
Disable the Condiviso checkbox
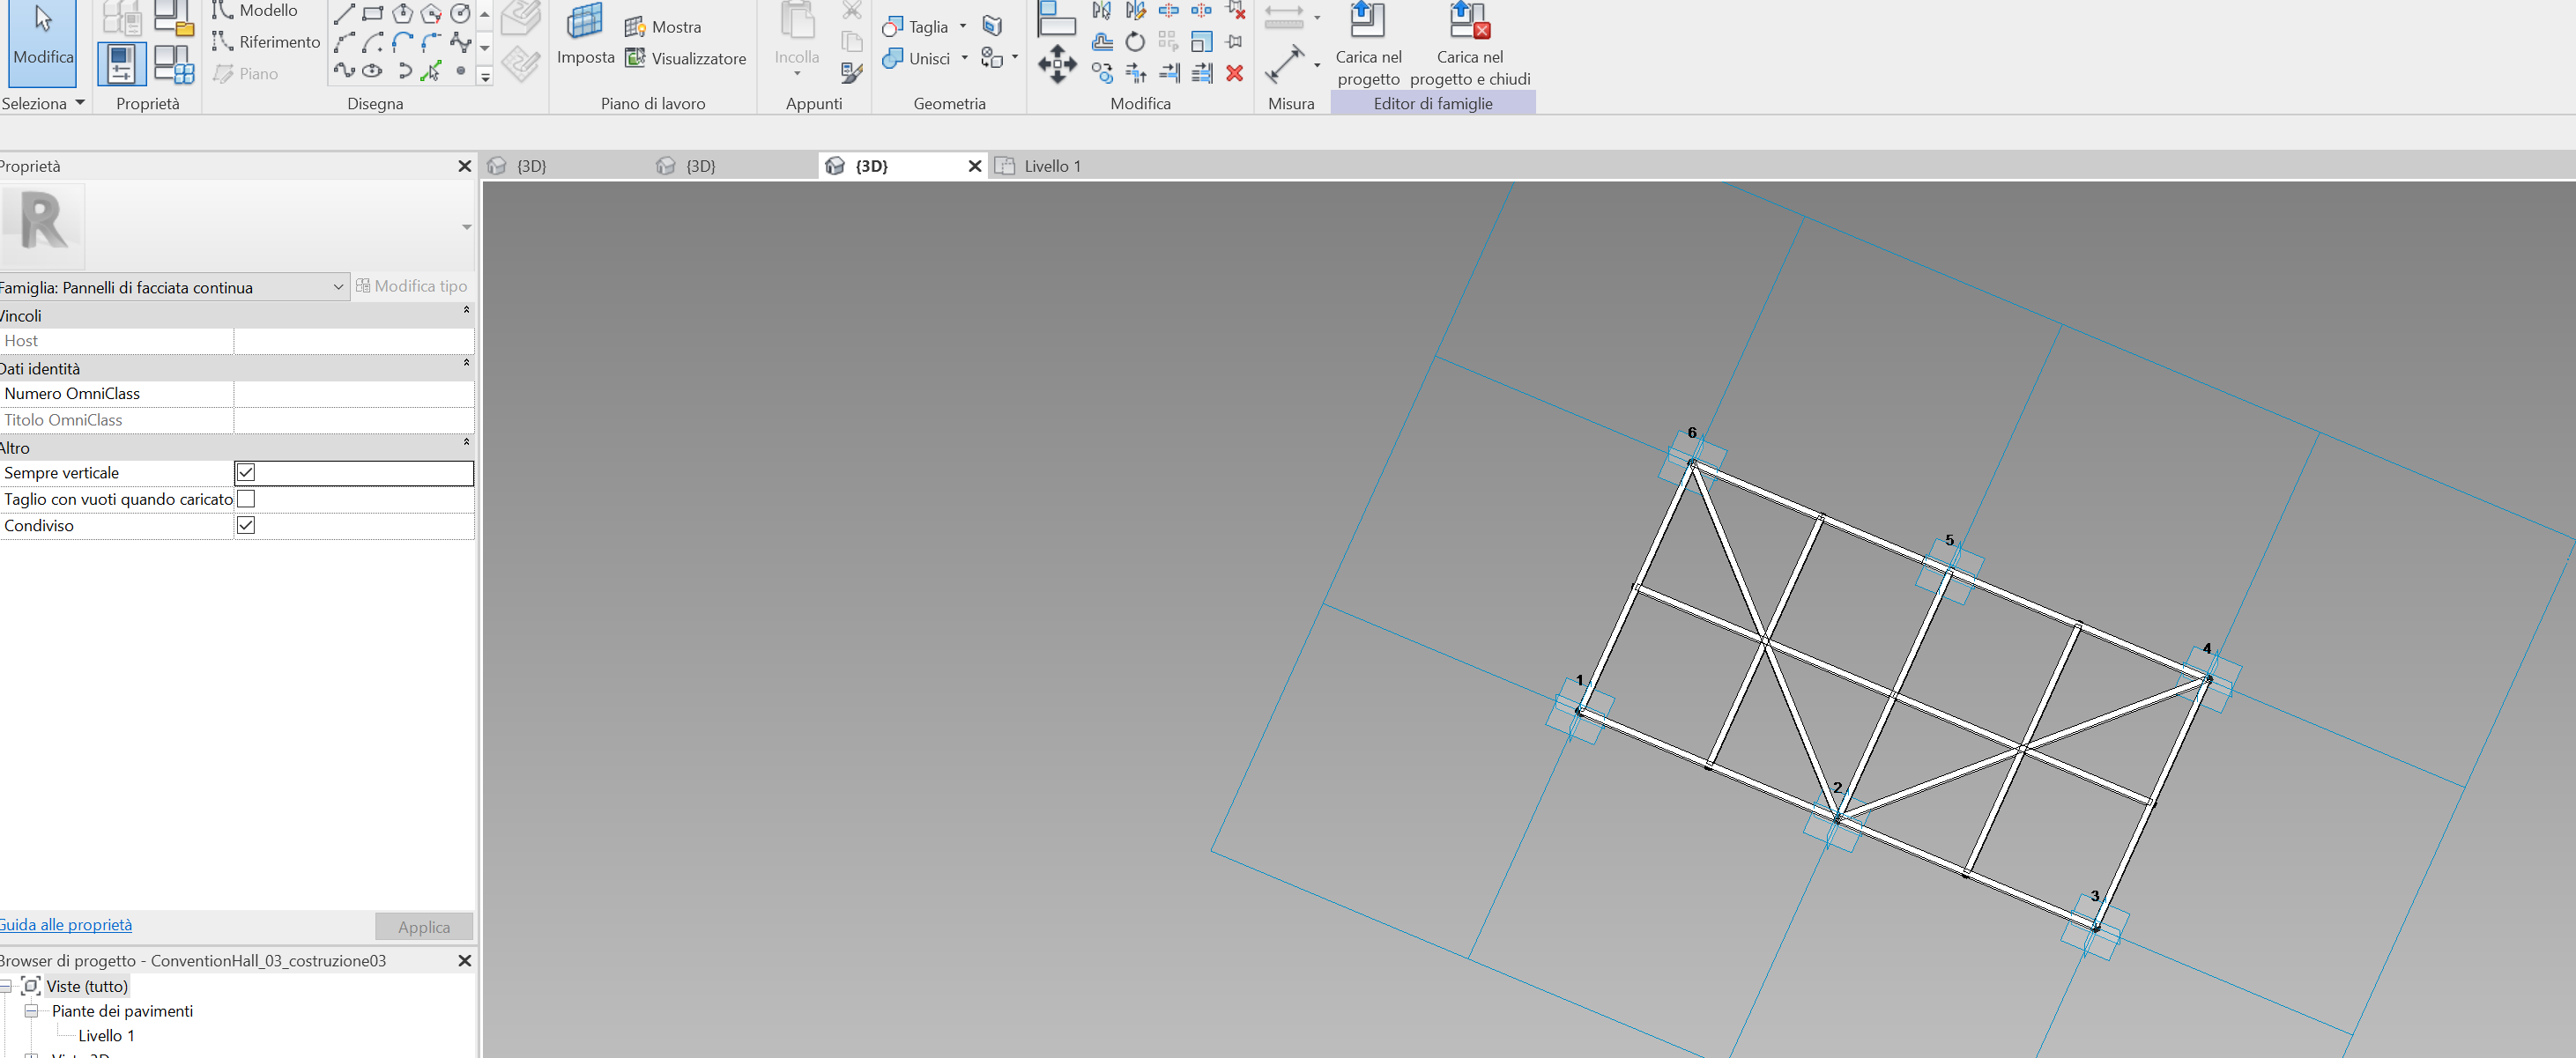click(x=246, y=525)
